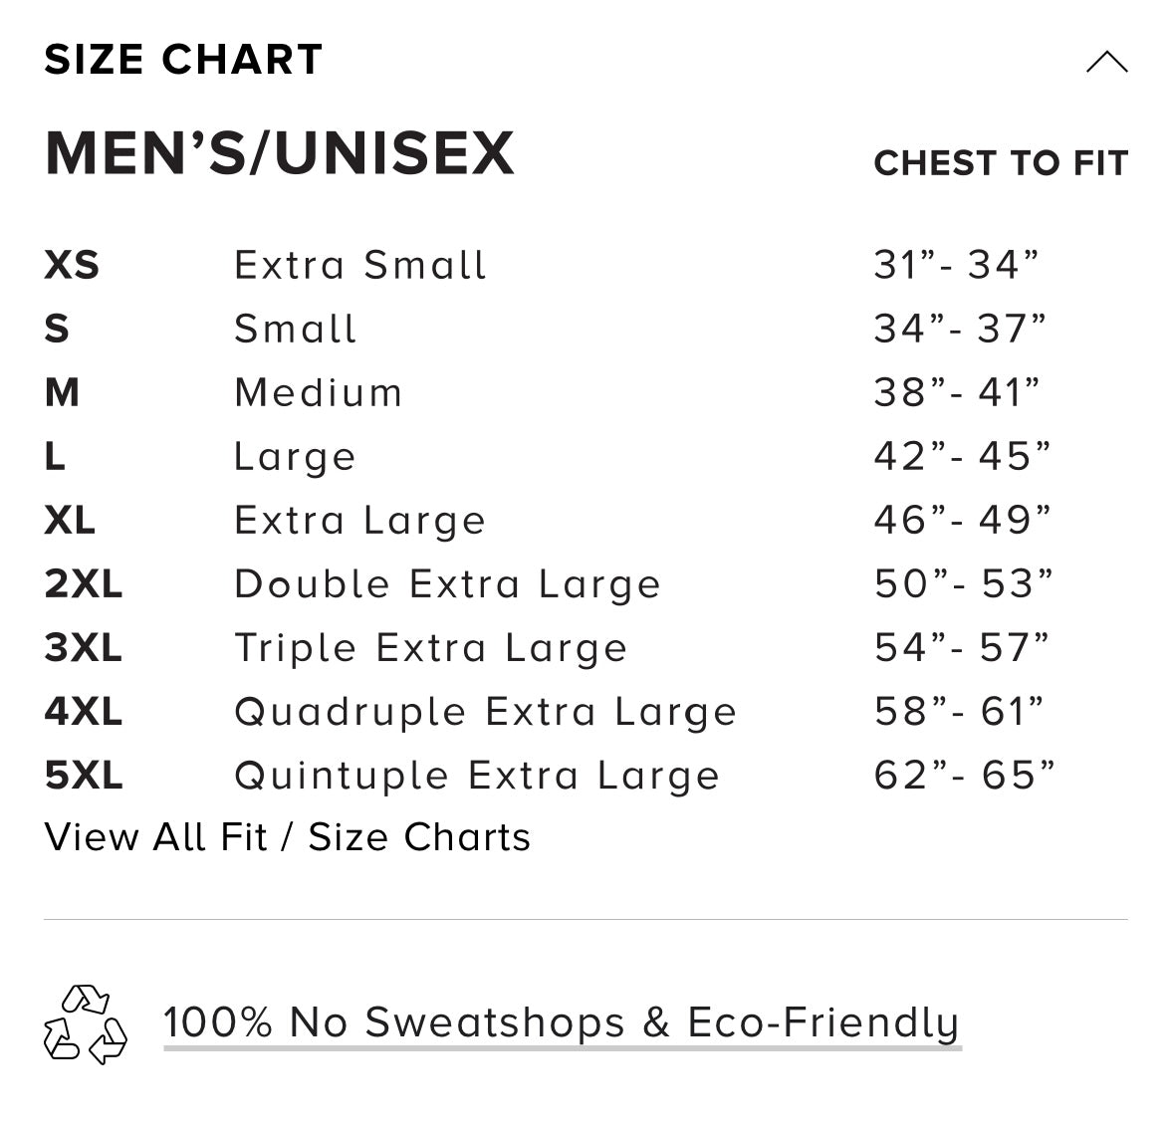1173x1129 pixels.
Task: Click the 31"- 34" chest measurement
Action: [x=956, y=265]
